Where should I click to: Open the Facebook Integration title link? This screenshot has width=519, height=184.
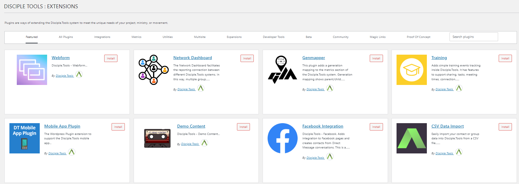323,126
